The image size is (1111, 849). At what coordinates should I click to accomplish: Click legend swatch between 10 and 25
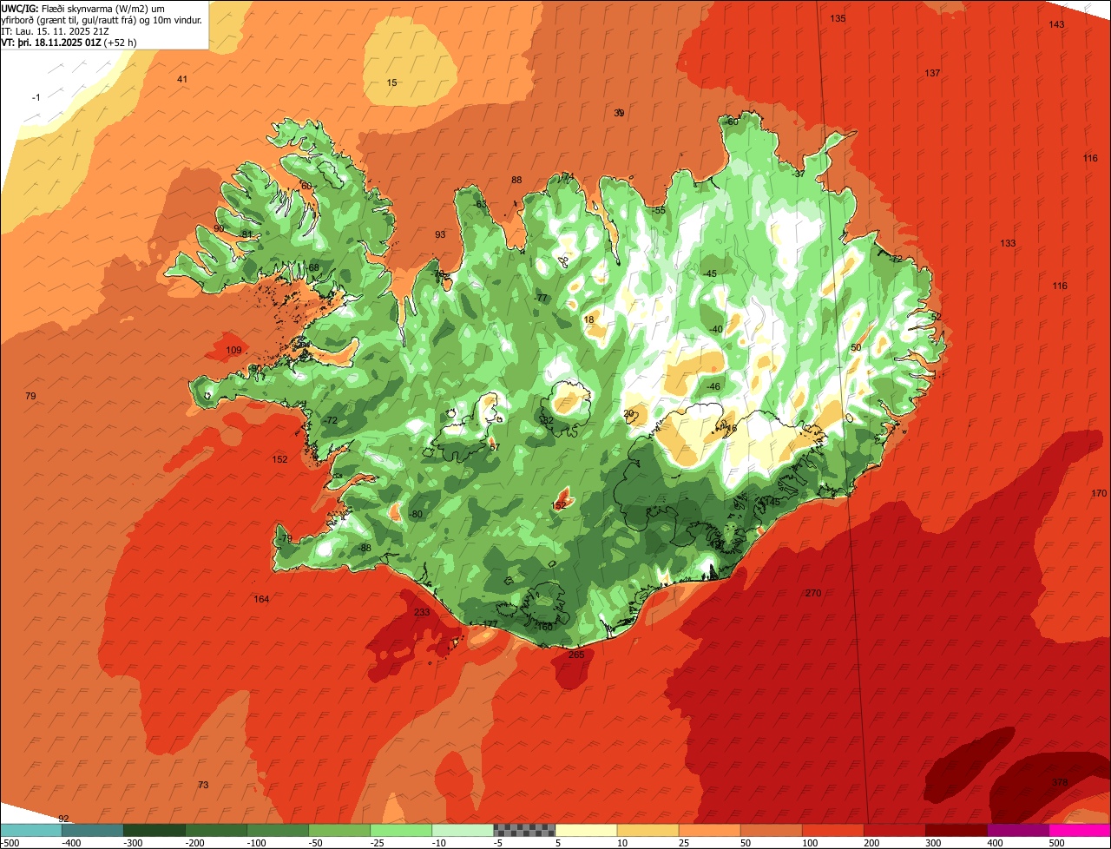tap(648, 830)
